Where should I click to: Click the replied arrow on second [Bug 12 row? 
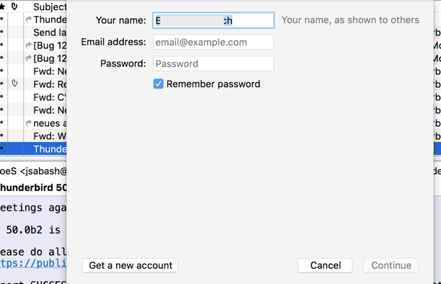28,58
